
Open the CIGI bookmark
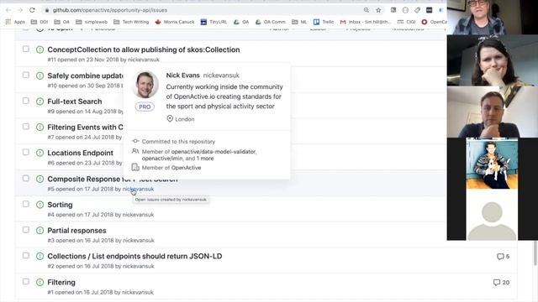406,22
